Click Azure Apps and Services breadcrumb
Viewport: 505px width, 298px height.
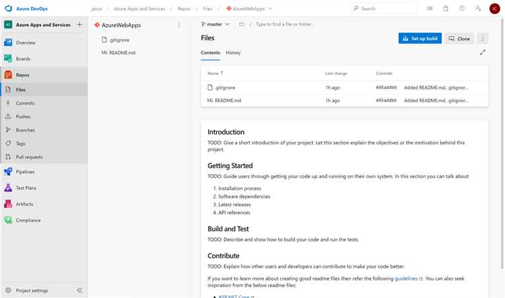tap(139, 9)
